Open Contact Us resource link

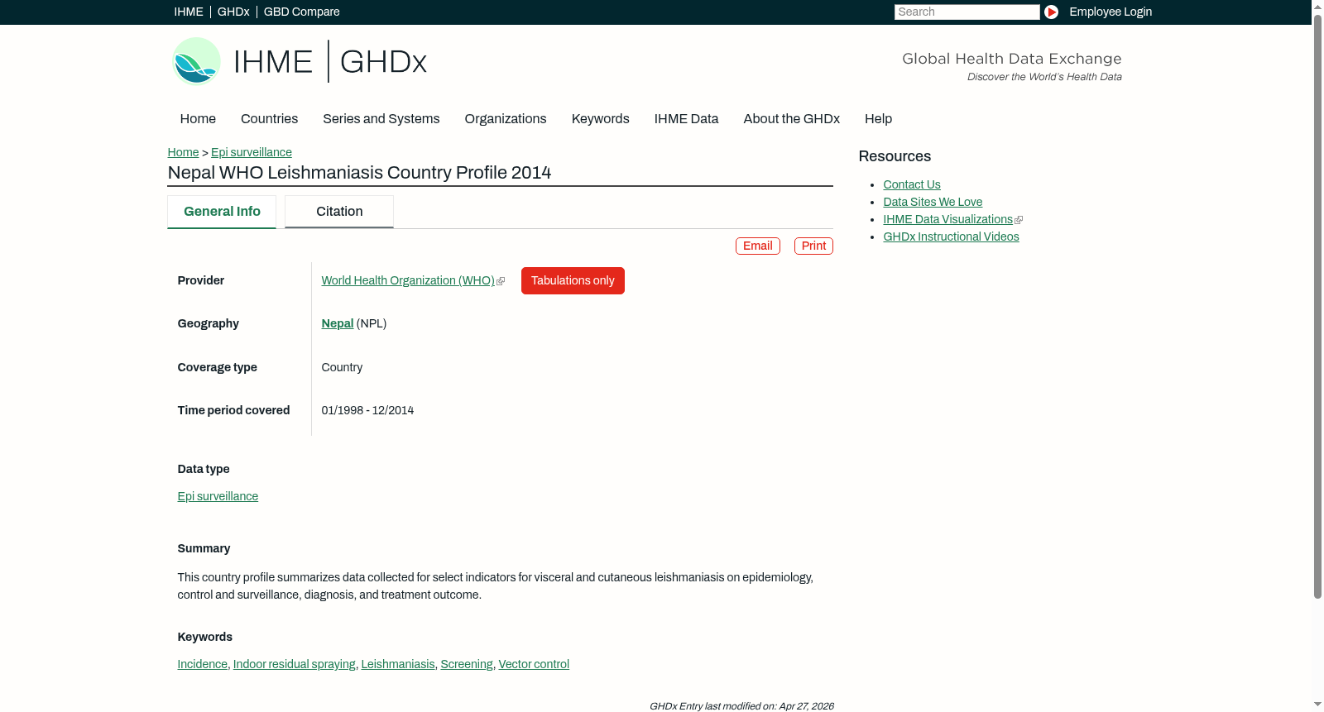pos(912,185)
